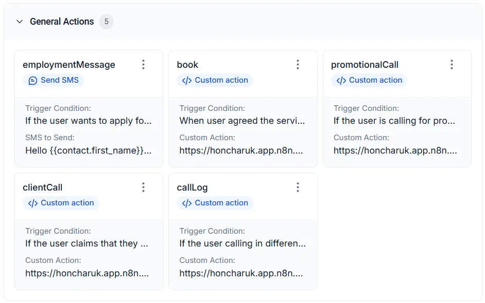The height and width of the screenshot is (303, 485).
Task: Click the General Actions section heading
Action: point(62,22)
